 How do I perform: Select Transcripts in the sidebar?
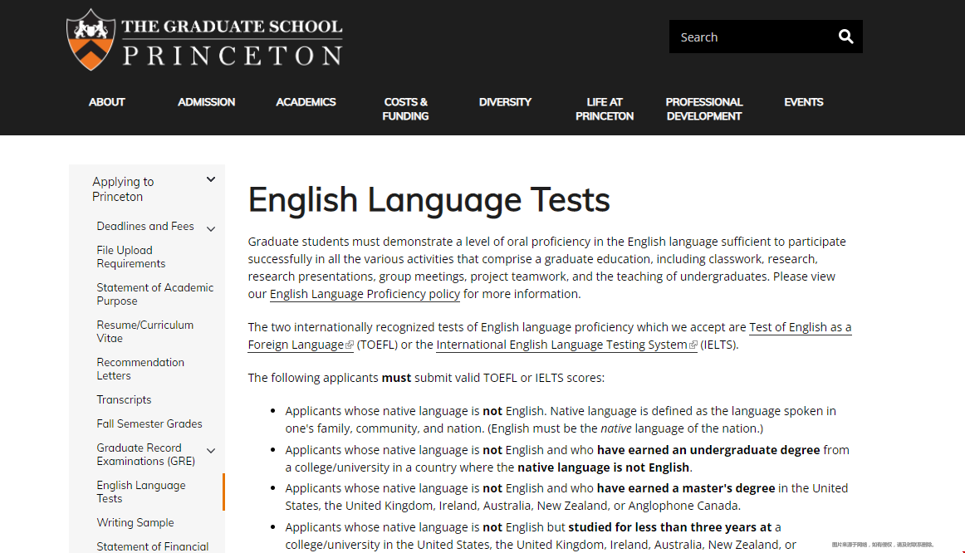(124, 399)
